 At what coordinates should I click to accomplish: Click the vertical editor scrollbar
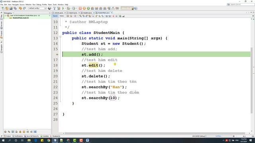252,80
